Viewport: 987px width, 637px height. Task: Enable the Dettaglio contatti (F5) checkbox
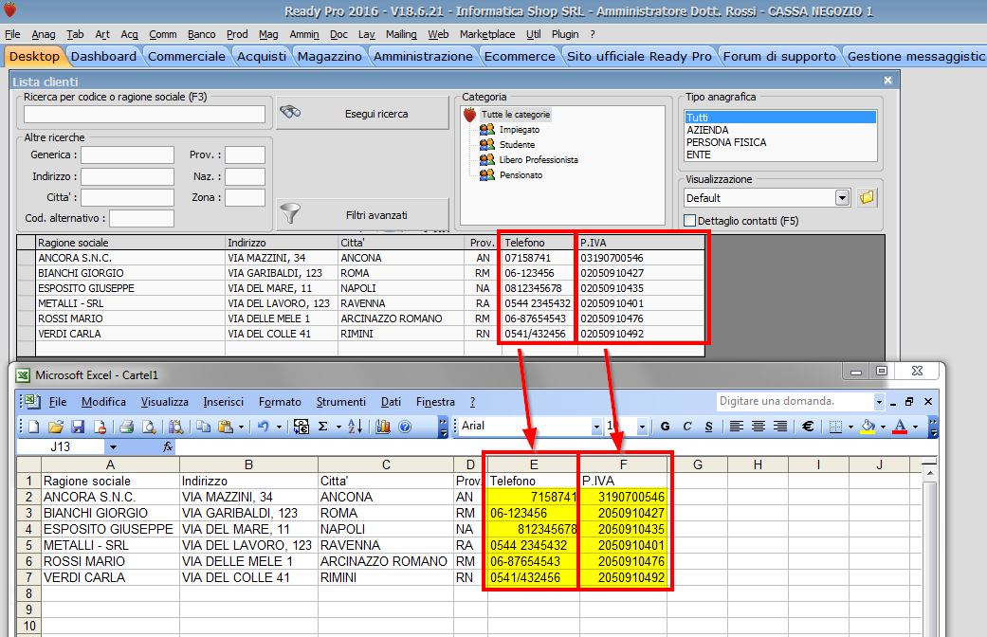690,220
